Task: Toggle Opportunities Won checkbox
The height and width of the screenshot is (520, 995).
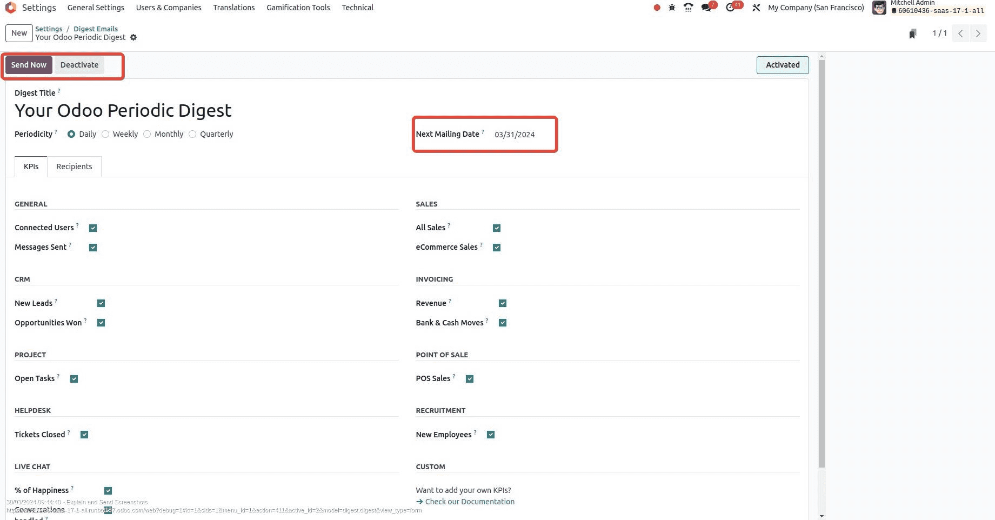Action: [x=101, y=323]
